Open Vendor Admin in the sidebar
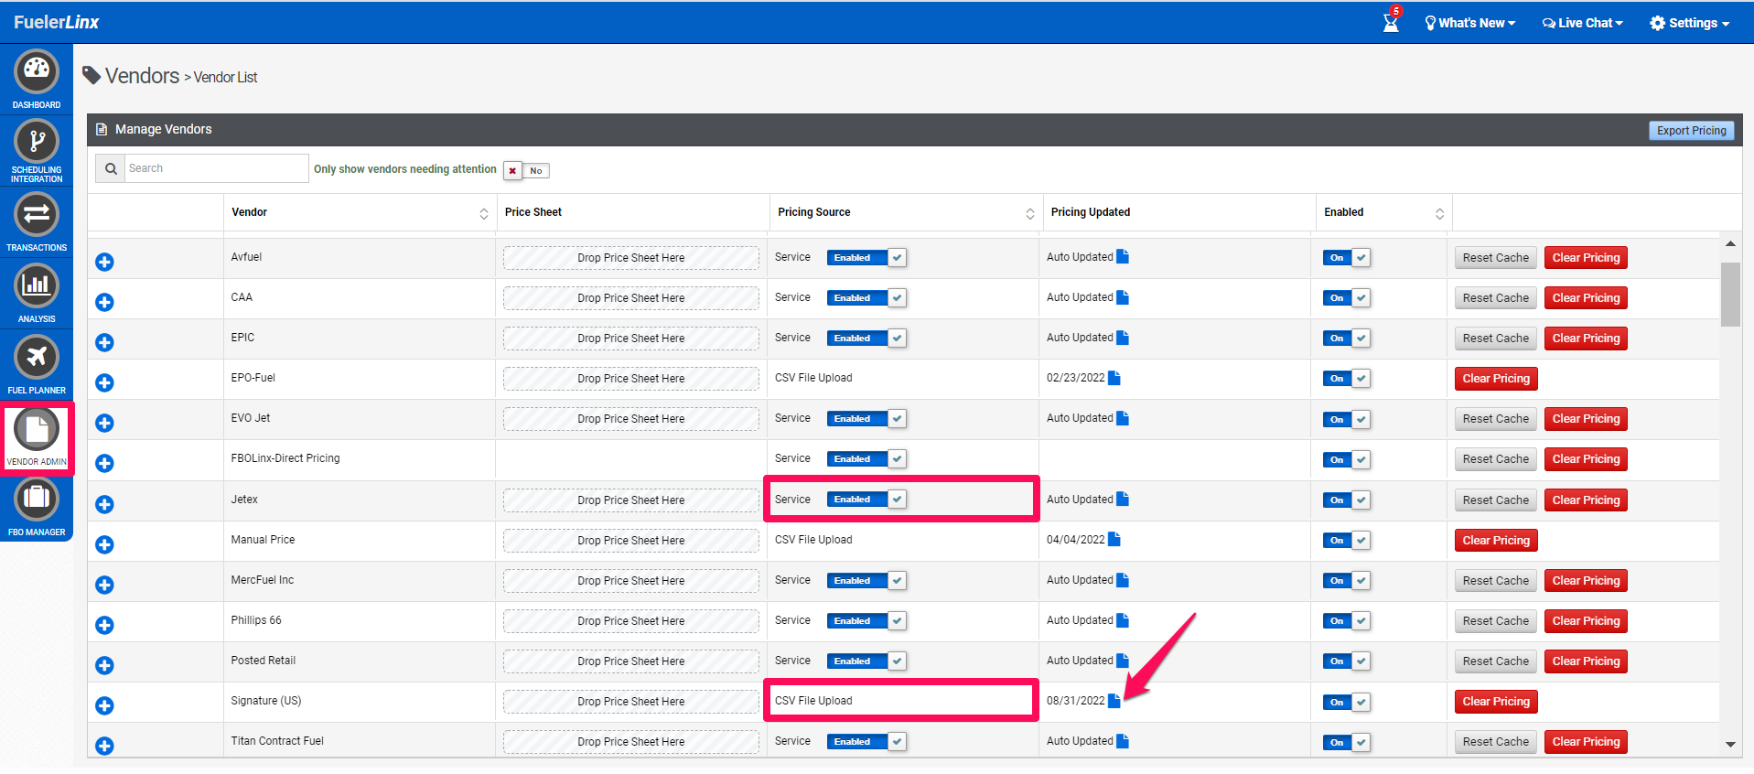The width and height of the screenshot is (1754, 774). click(37, 428)
